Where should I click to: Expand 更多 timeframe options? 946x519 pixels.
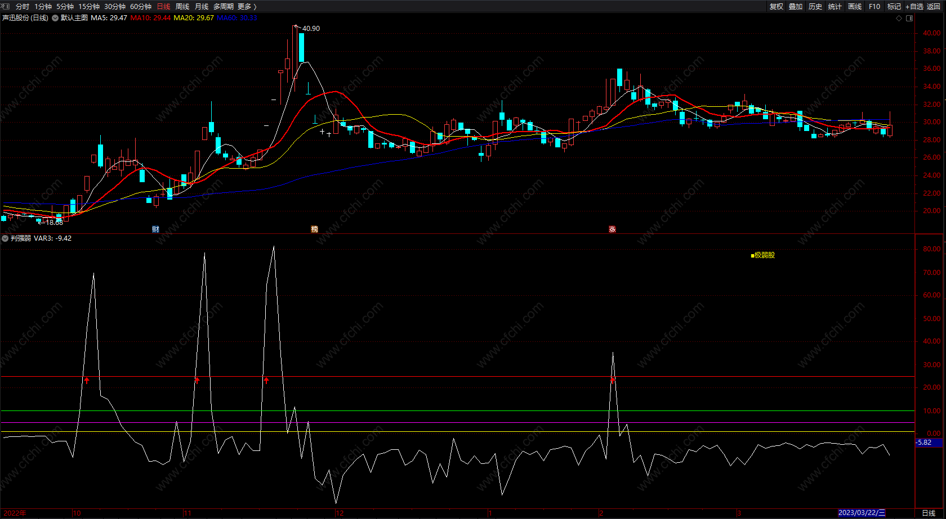[x=247, y=6]
